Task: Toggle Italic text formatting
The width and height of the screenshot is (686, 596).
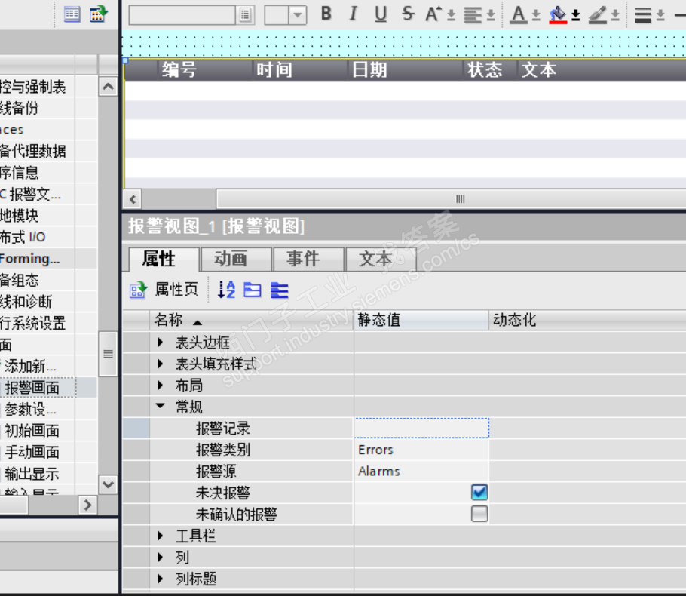Action: tap(353, 14)
